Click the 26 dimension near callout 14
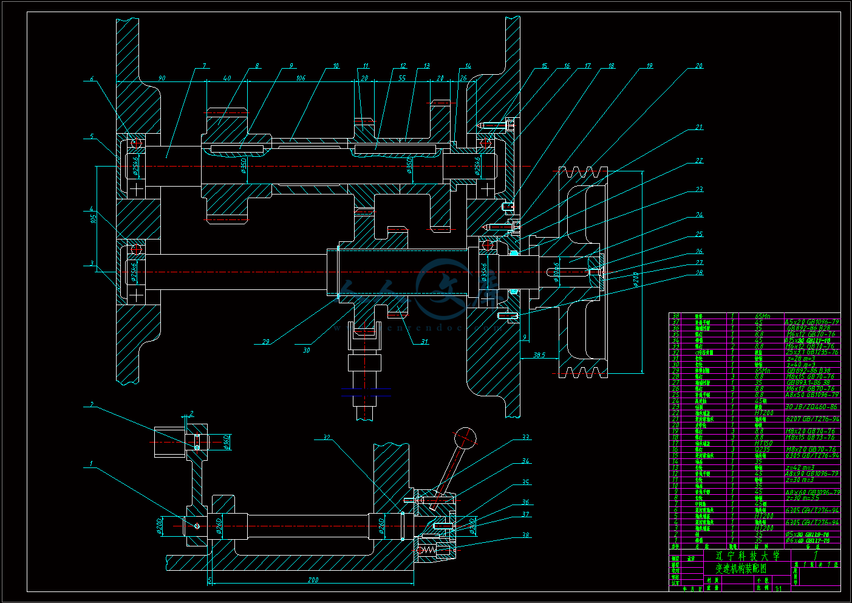The image size is (852, 603). 463,78
